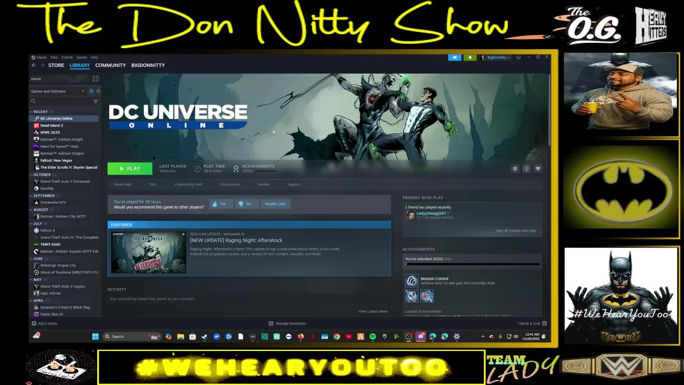Open advanced library filter options
This screenshot has height=385, width=684.
pos(96,101)
